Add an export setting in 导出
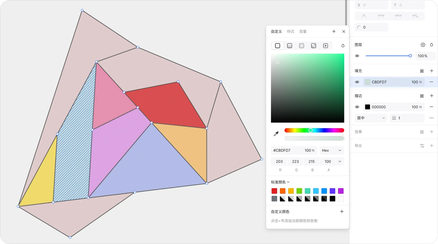 tap(432, 146)
